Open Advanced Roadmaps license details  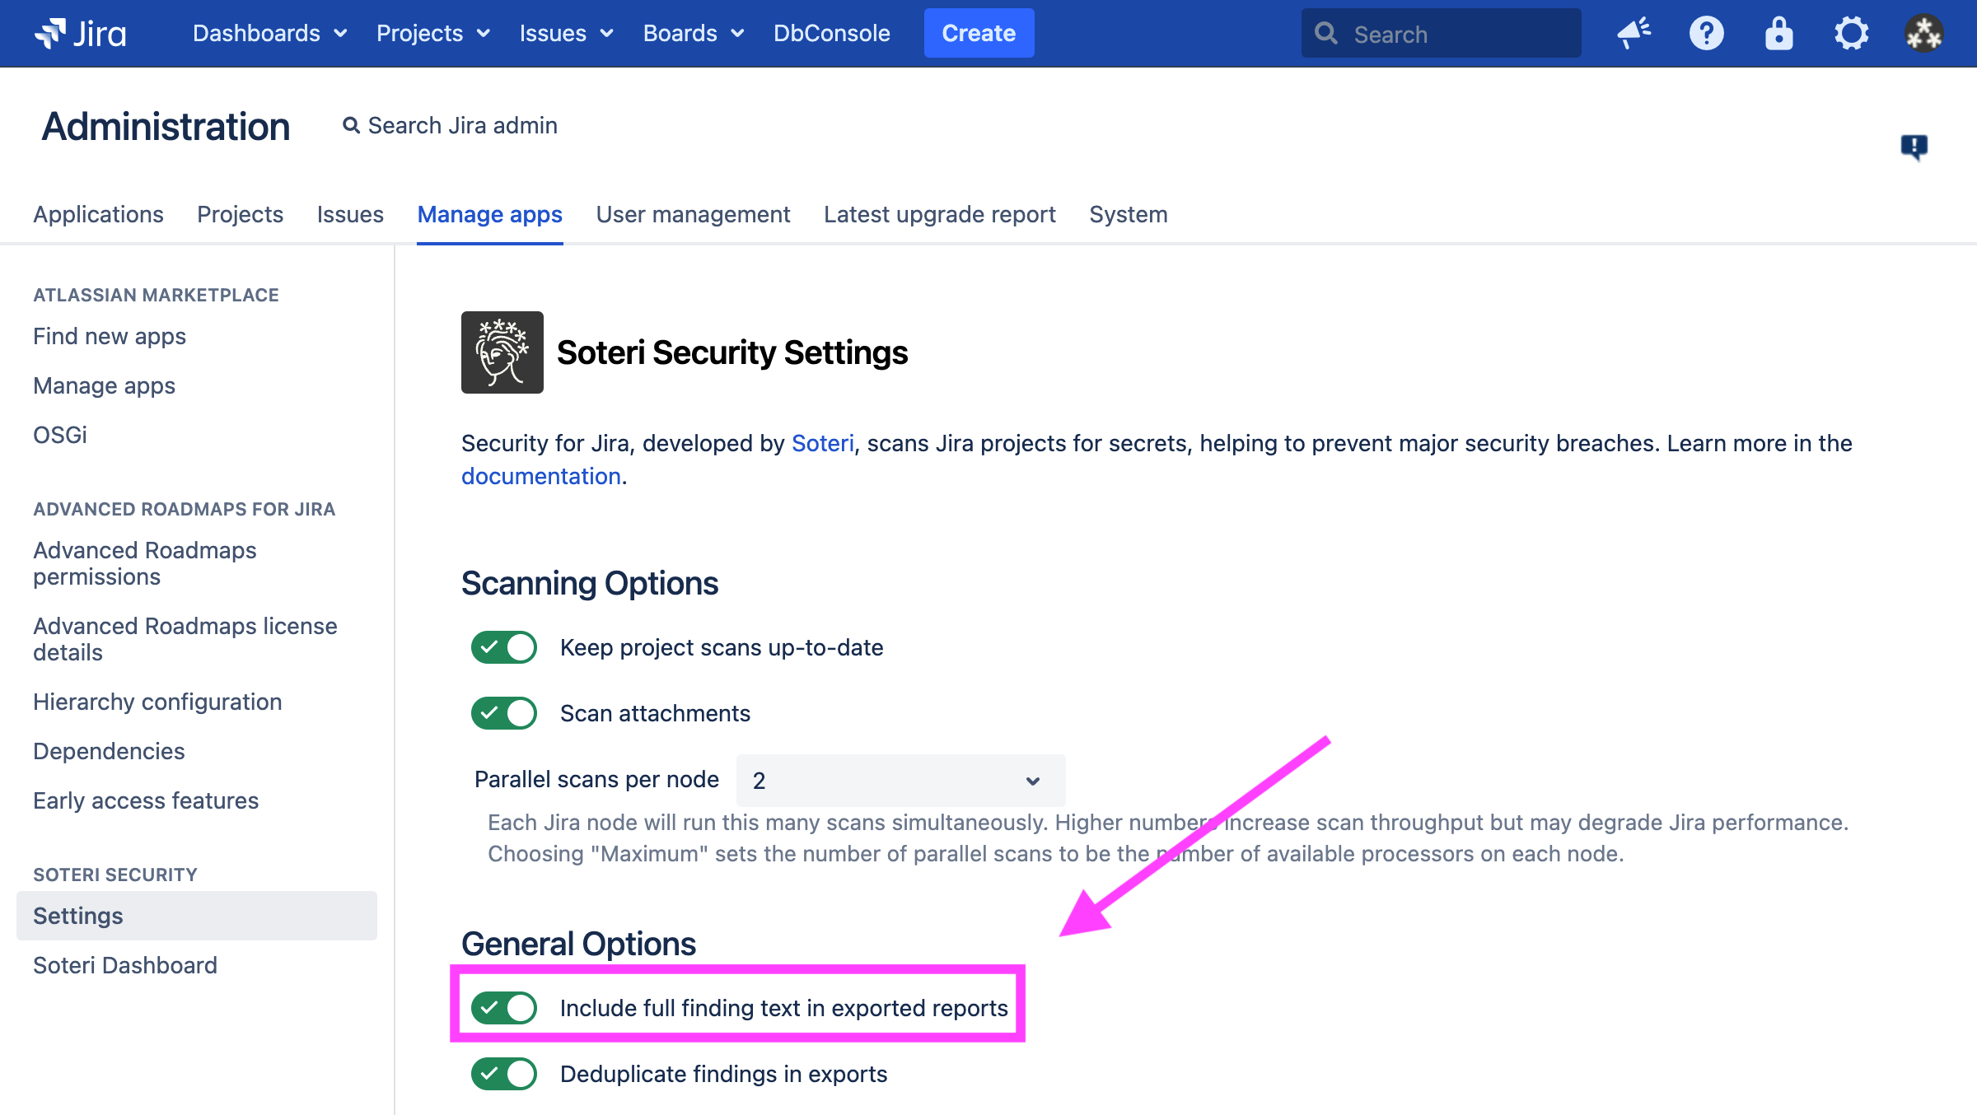185,639
